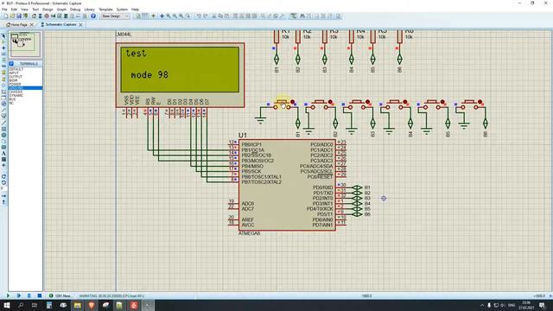Flip horizontally with the mirror icon
Image resolution: width=553 pixels, height=311 pixels.
(3, 196)
